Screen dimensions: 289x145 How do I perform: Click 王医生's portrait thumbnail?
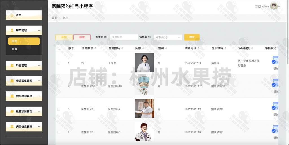pyautogui.click(x=144, y=62)
